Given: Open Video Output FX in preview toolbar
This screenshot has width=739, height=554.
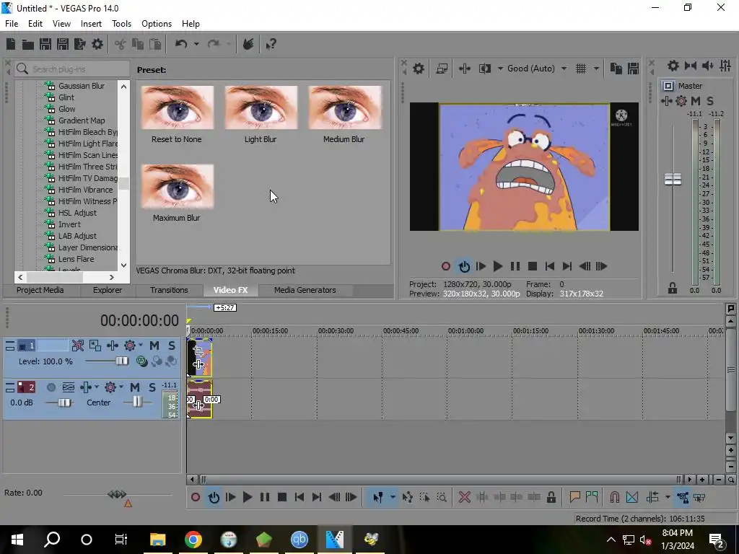Looking at the screenshot, I should point(464,69).
